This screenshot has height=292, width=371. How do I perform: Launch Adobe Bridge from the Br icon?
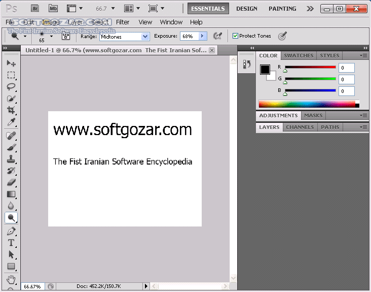[35, 9]
